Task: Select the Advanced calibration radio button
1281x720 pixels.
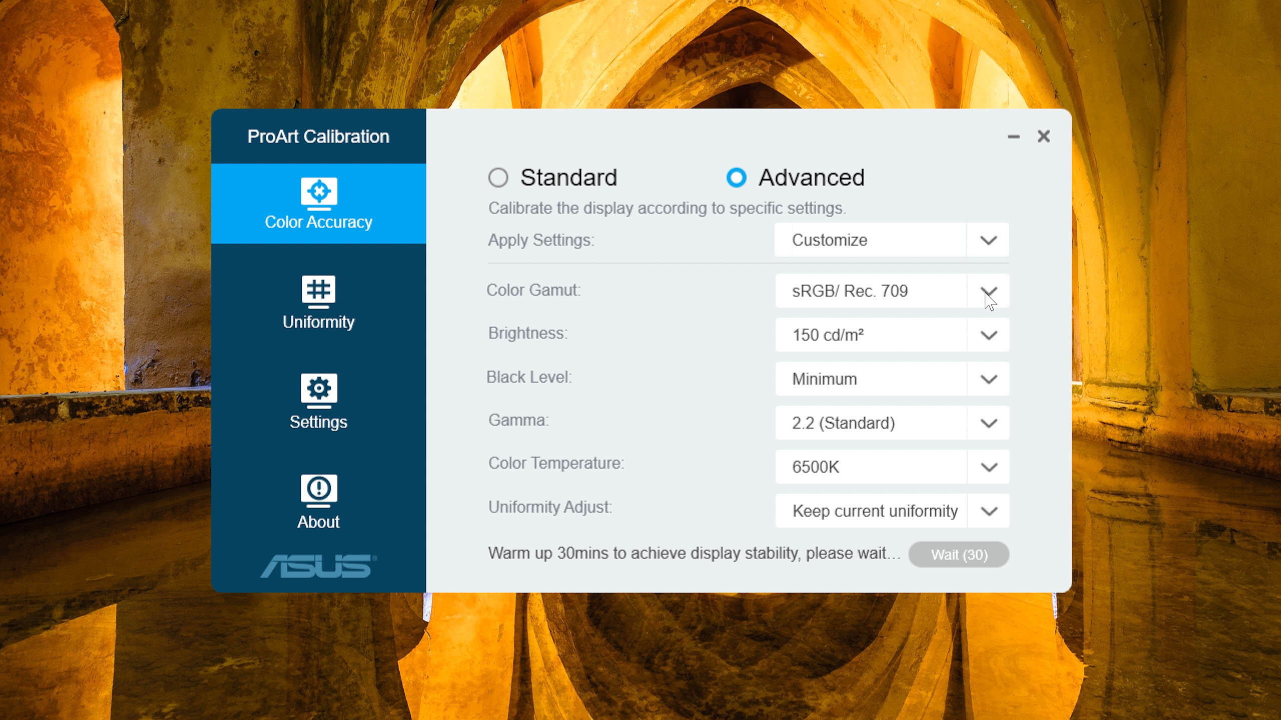Action: [x=736, y=177]
